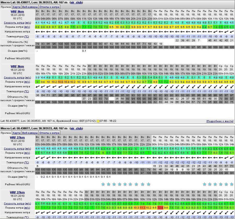Image resolution: width=235 pixels, height=219 pixels.
Task: Select the Прогноз tab in the upper panel
Action: [6, 7]
